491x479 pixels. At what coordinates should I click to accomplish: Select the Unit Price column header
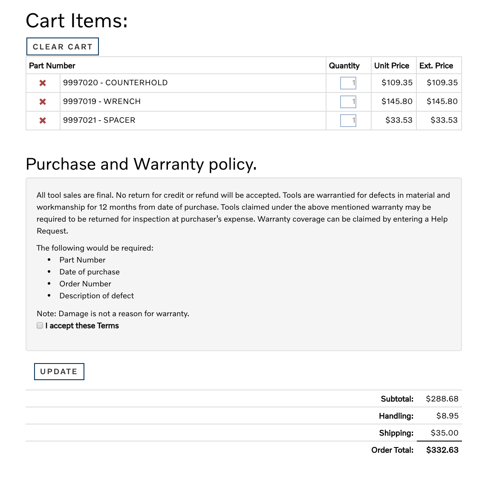(x=391, y=66)
